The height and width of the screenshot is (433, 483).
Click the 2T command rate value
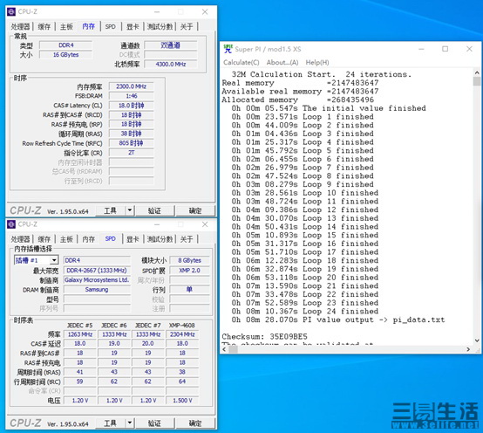(x=132, y=153)
